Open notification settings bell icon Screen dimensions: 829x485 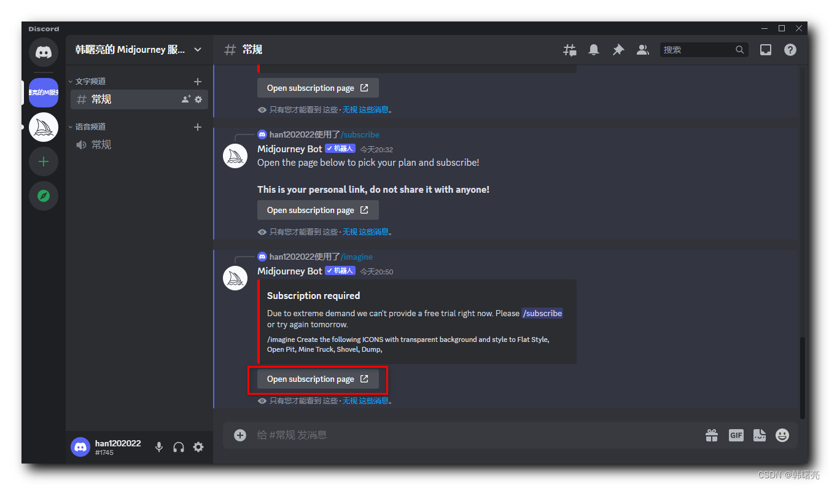pyautogui.click(x=594, y=50)
